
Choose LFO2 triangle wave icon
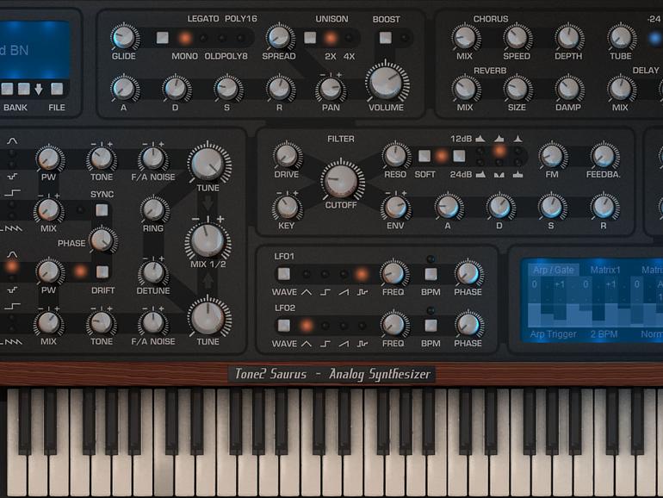coord(307,344)
